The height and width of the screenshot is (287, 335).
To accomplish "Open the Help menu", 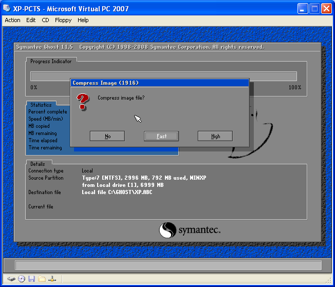I will [83, 20].
